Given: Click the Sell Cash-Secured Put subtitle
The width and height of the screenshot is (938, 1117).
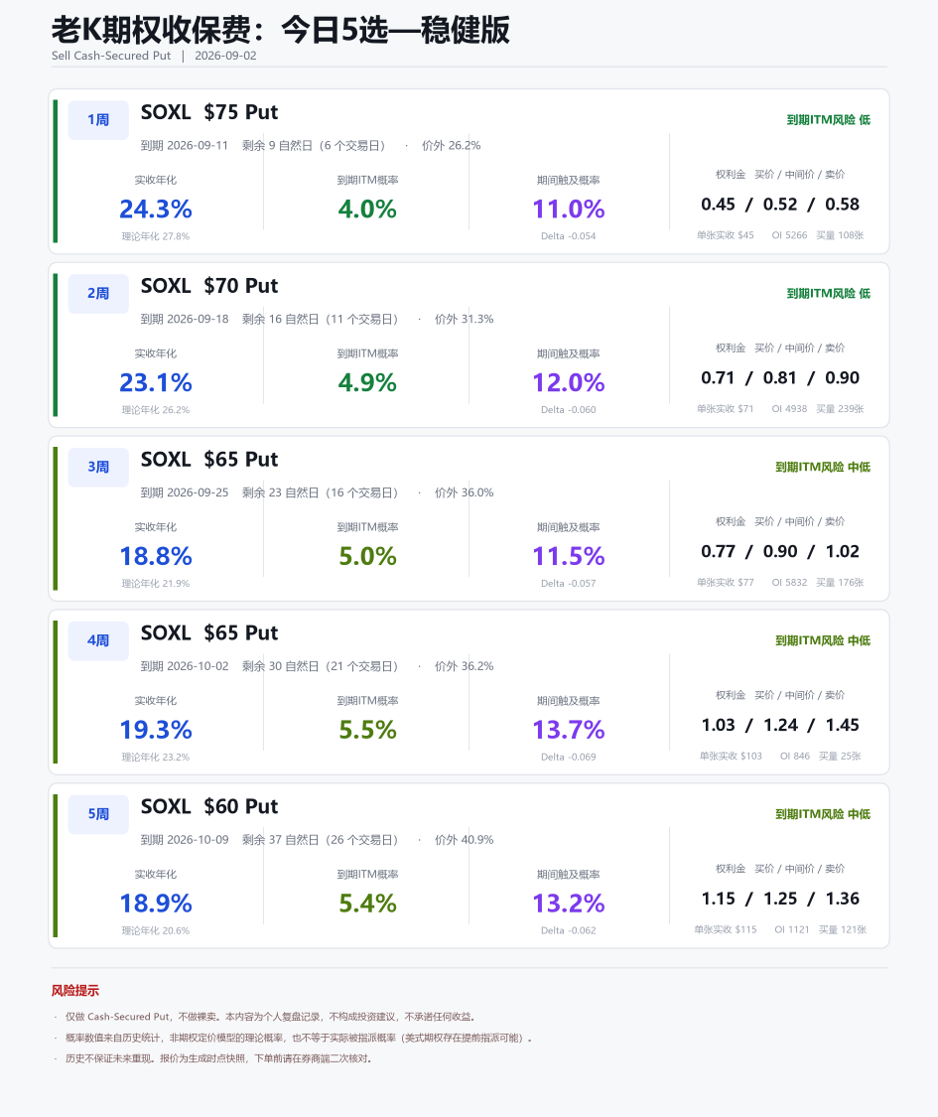Looking at the screenshot, I should (111, 56).
